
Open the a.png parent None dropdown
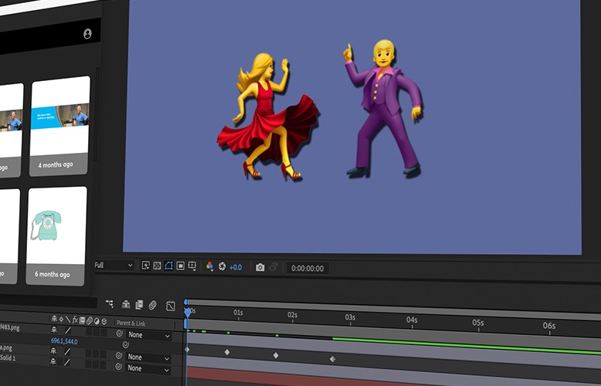click(x=149, y=357)
